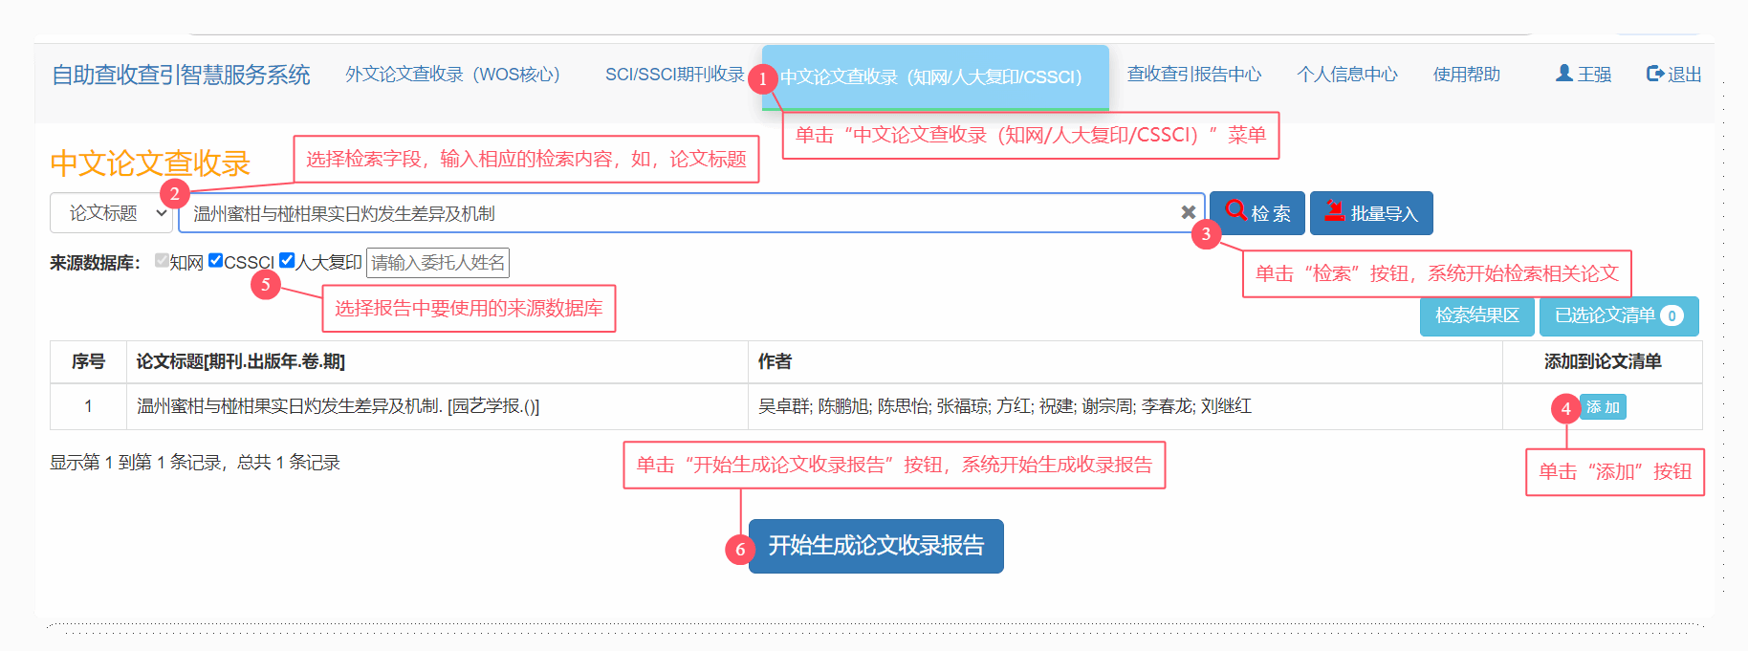Click the user icon beside 王强
Image resolution: width=1748 pixels, height=651 pixels.
point(1564,74)
